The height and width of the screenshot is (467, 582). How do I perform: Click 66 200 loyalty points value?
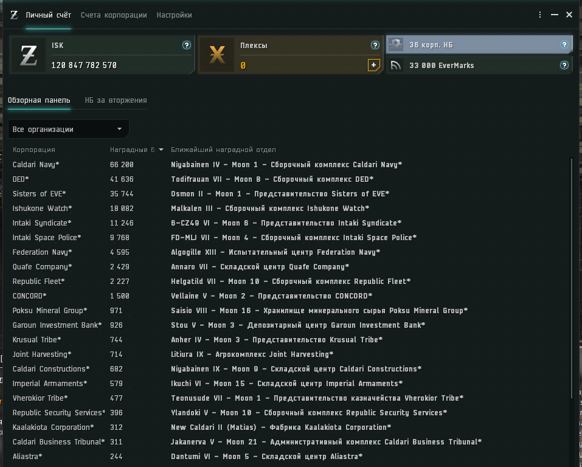tap(122, 164)
